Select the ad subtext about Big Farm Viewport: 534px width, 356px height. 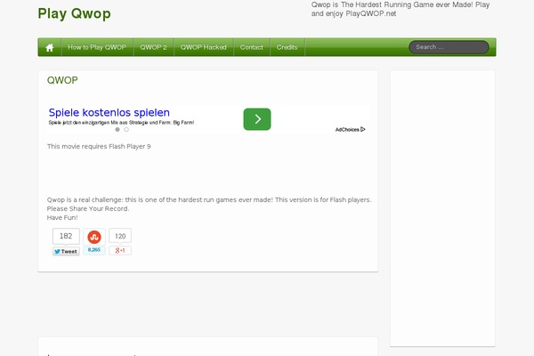click(121, 123)
